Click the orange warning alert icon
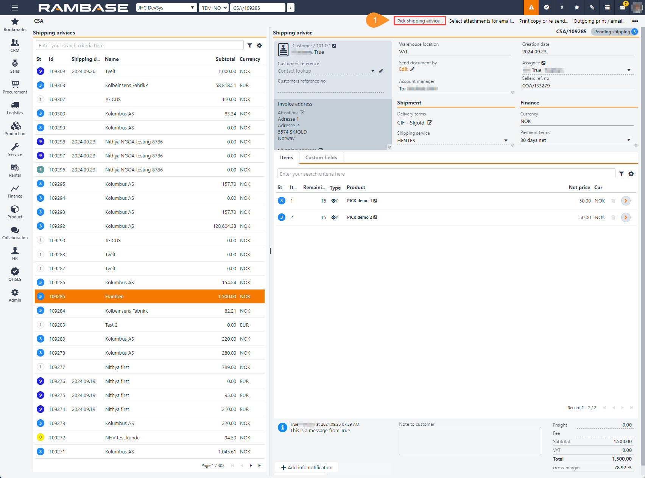645x478 pixels. pos(531,8)
